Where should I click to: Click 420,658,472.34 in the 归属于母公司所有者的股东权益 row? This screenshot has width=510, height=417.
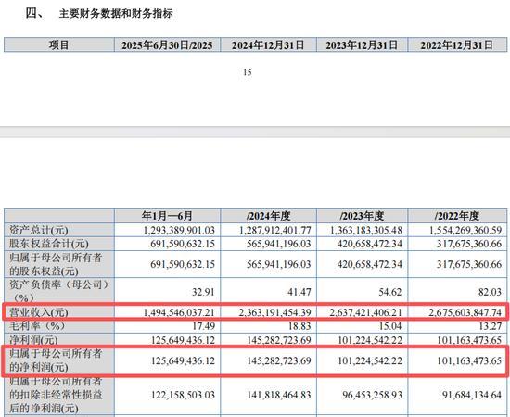(x=370, y=264)
